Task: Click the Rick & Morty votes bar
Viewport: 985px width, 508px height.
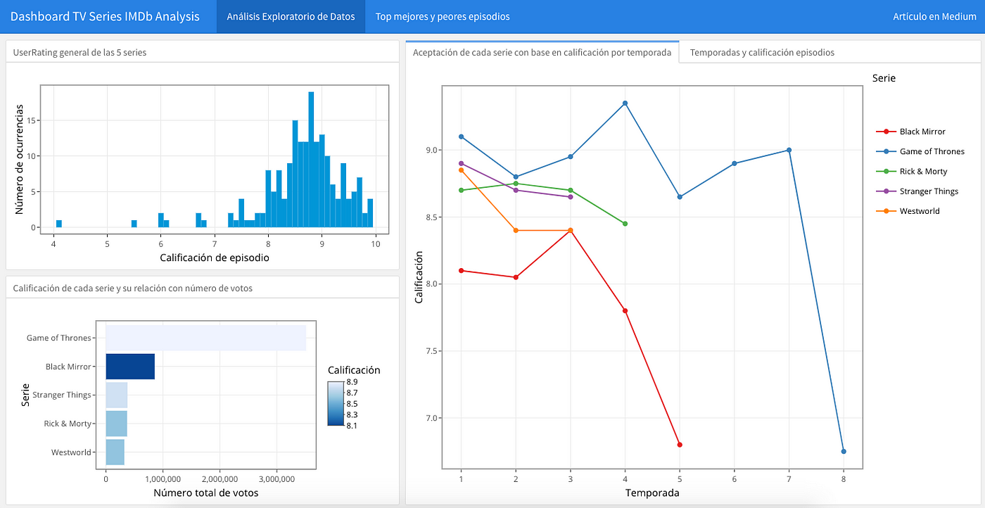Action: [x=116, y=424]
